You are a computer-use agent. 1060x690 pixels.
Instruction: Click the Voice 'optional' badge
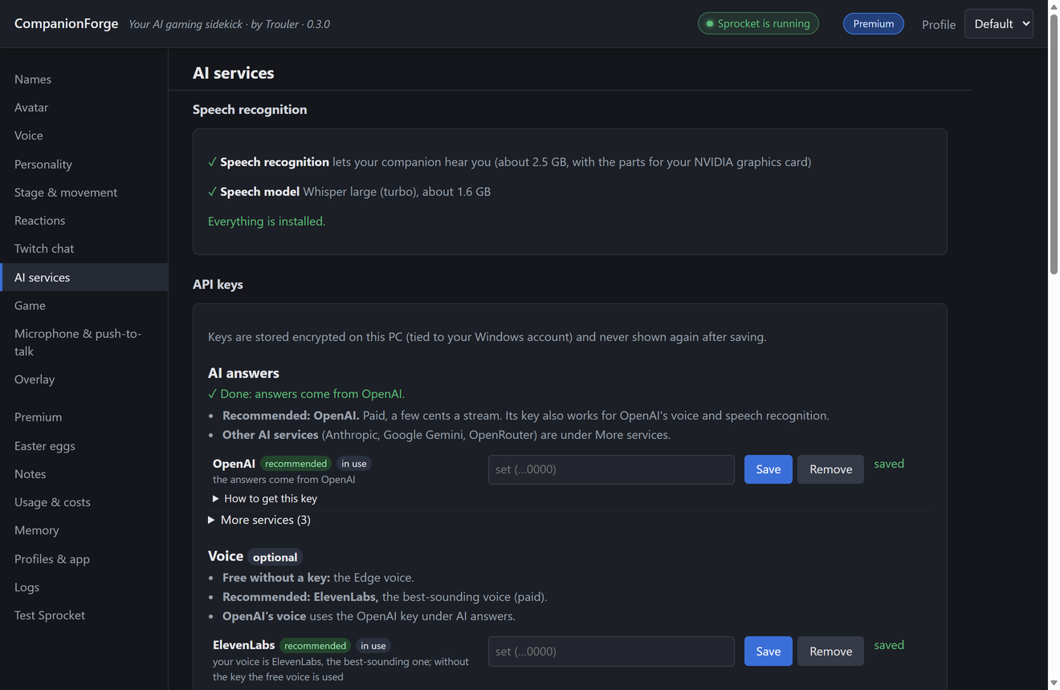coord(275,557)
